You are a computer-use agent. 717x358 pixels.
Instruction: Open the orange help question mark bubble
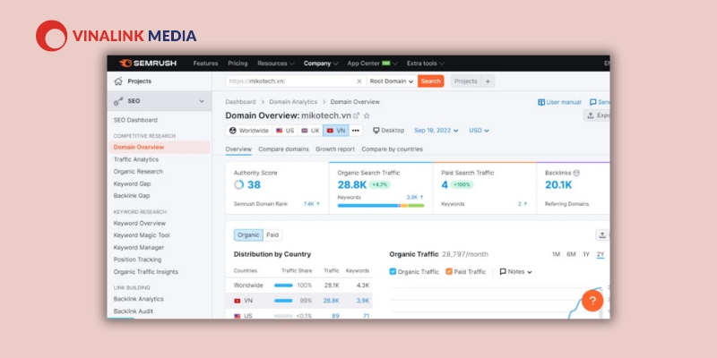(x=592, y=301)
